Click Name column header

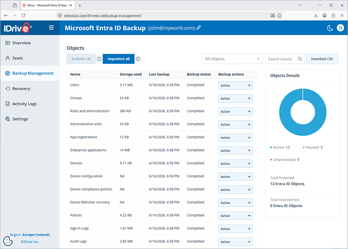[75, 74]
